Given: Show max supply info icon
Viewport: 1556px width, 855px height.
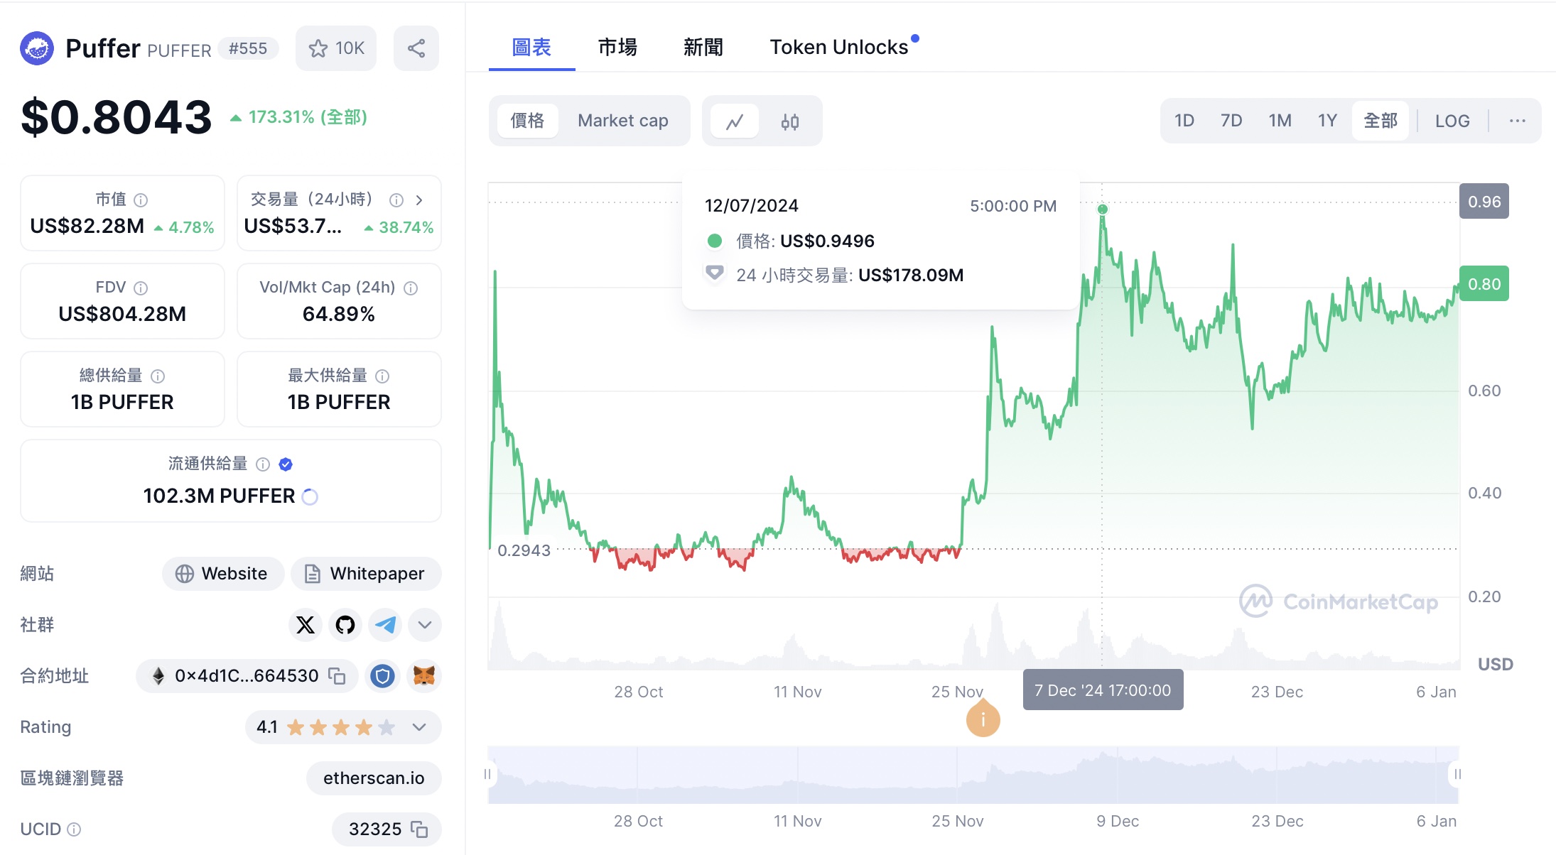Looking at the screenshot, I should tap(382, 376).
